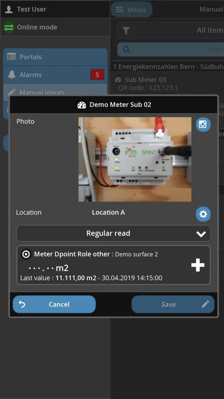This screenshot has width=224, height=399.
Task: Open the Alarms sidebar item
Action: 55,75
